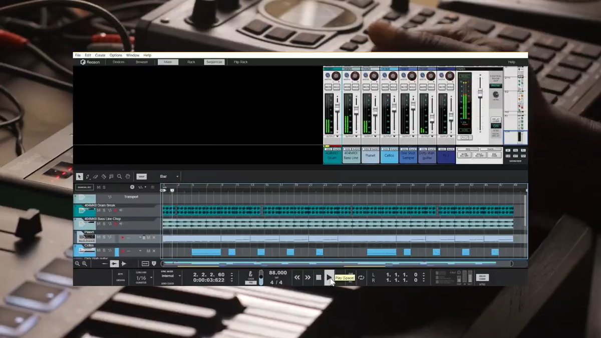Open the Create menu
This screenshot has width=601, height=338.
pyautogui.click(x=100, y=55)
